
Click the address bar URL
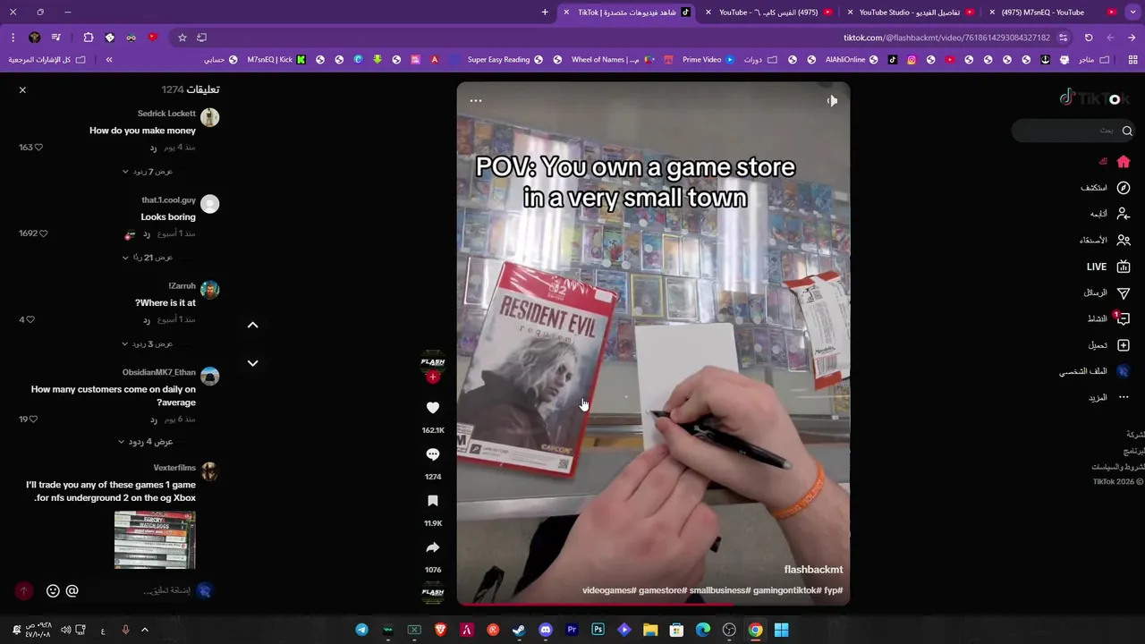[946, 38]
